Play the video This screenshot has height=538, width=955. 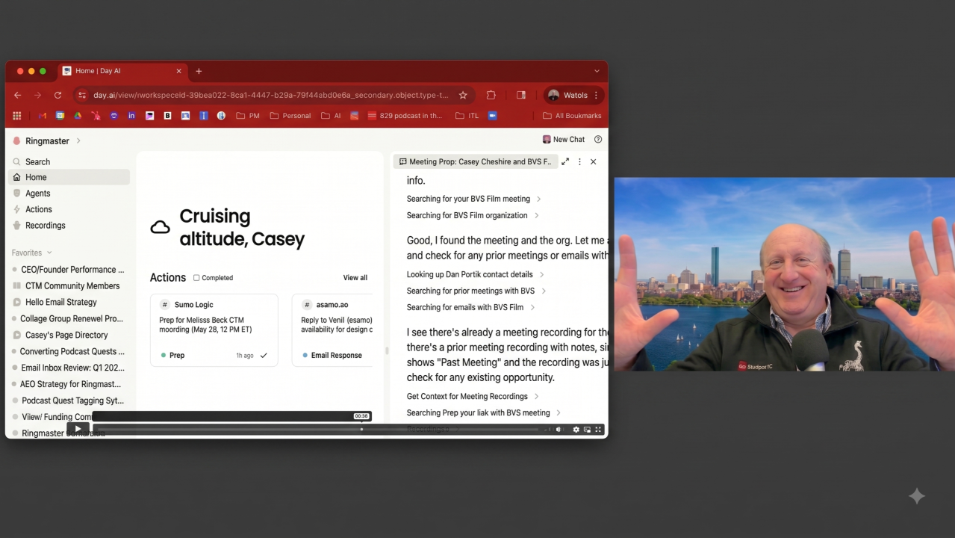click(x=78, y=429)
